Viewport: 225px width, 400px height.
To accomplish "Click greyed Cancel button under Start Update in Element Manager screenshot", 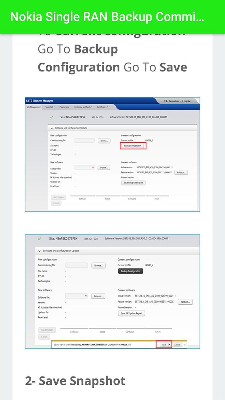I will (x=56, y=203).
